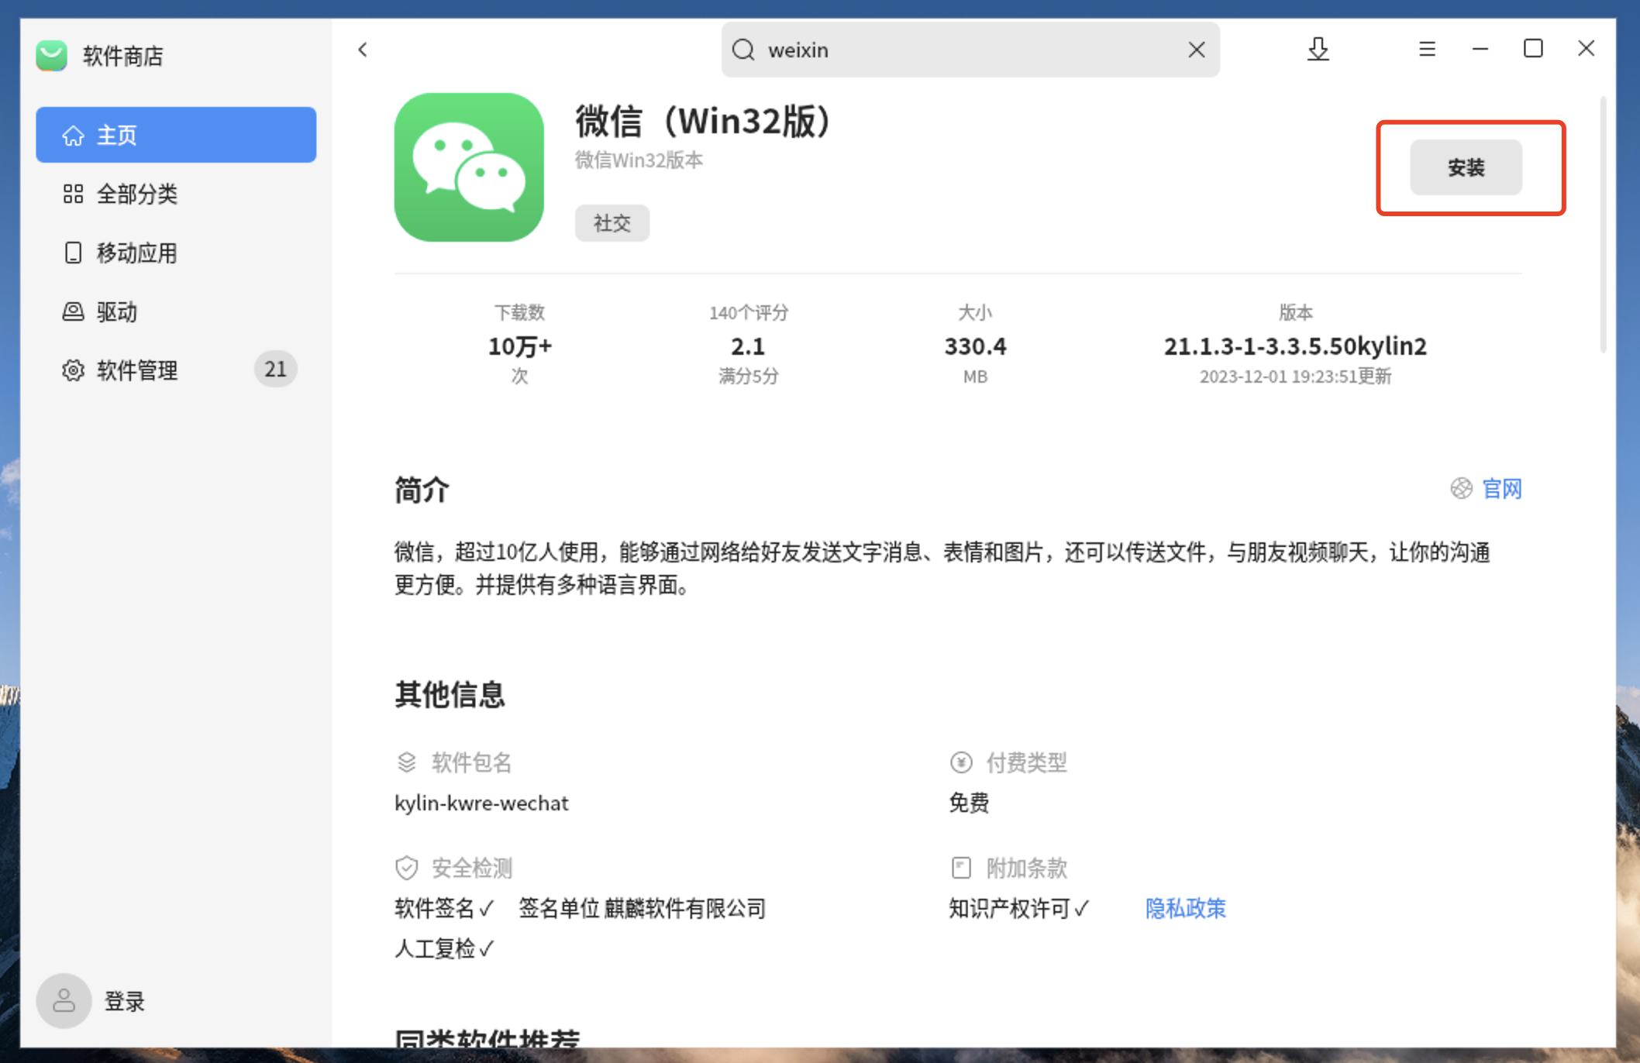Open 软件管理 software management

coord(136,370)
